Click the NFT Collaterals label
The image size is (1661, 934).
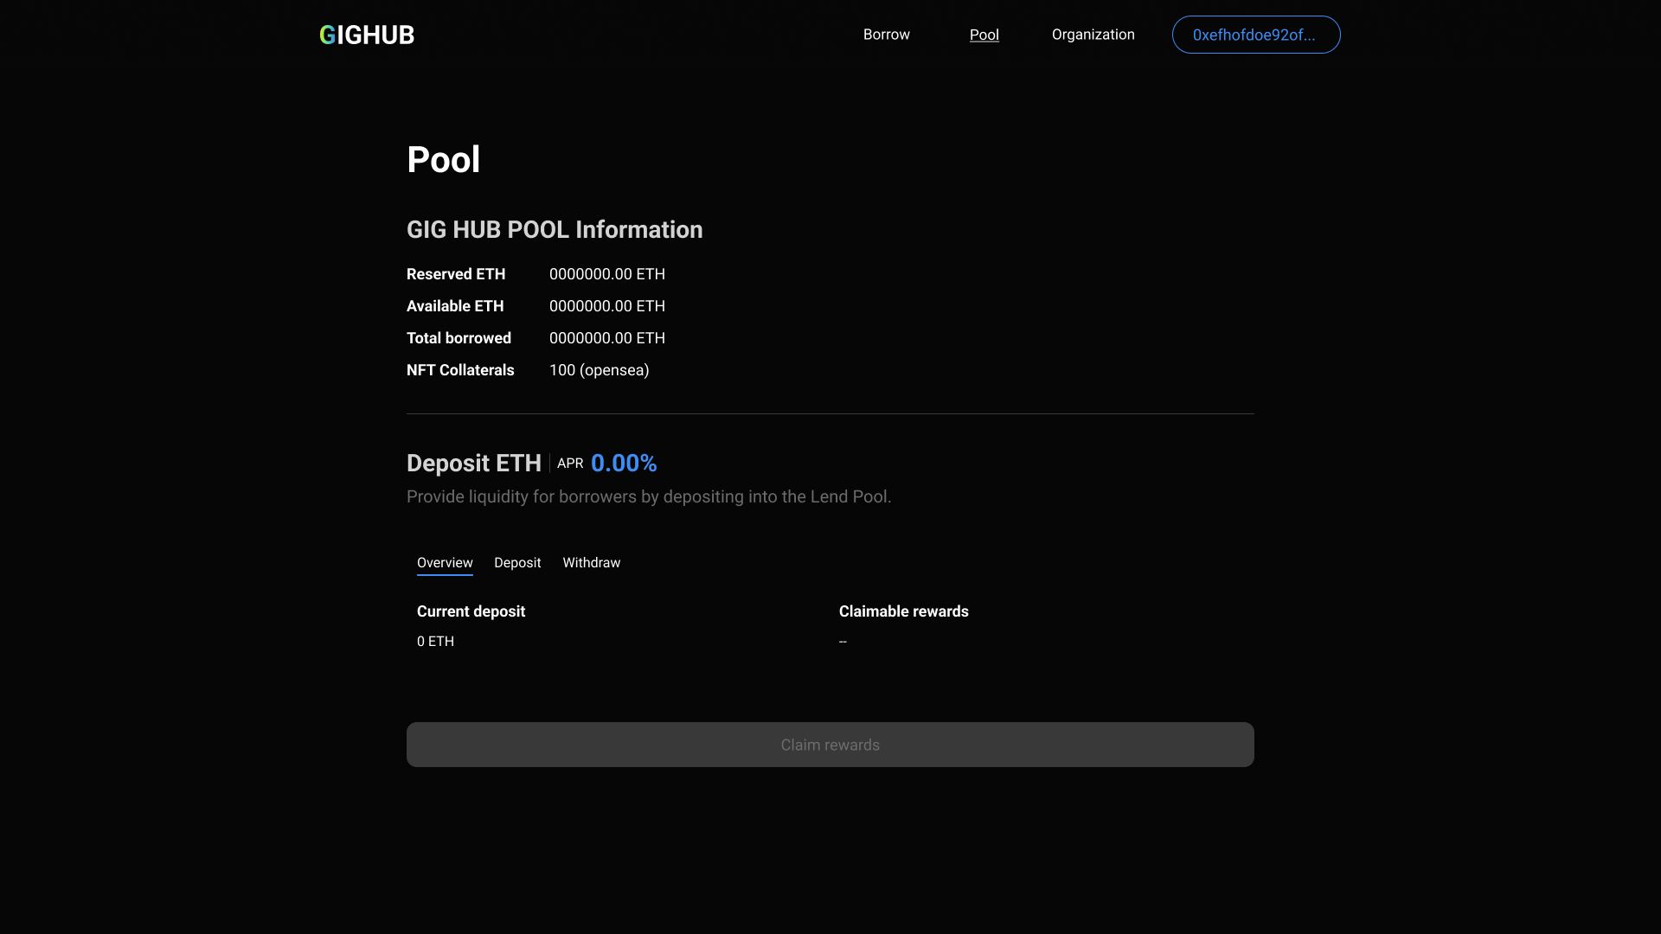(x=460, y=370)
